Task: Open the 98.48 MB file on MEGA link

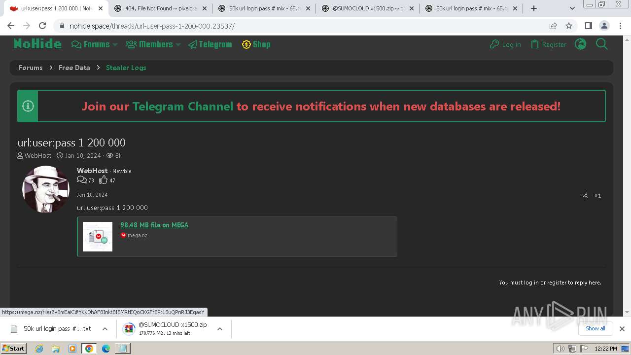Action: (154, 225)
